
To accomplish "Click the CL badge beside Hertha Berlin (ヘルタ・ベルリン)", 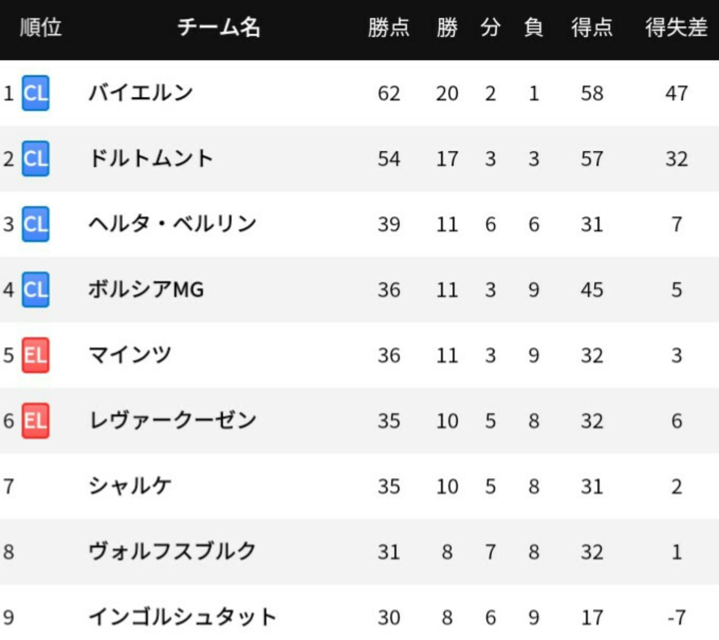I will click(x=36, y=224).
